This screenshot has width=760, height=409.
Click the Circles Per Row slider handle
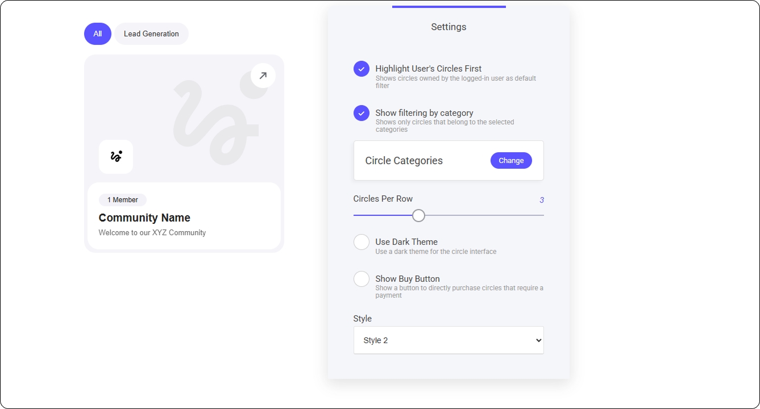pyautogui.click(x=418, y=215)
